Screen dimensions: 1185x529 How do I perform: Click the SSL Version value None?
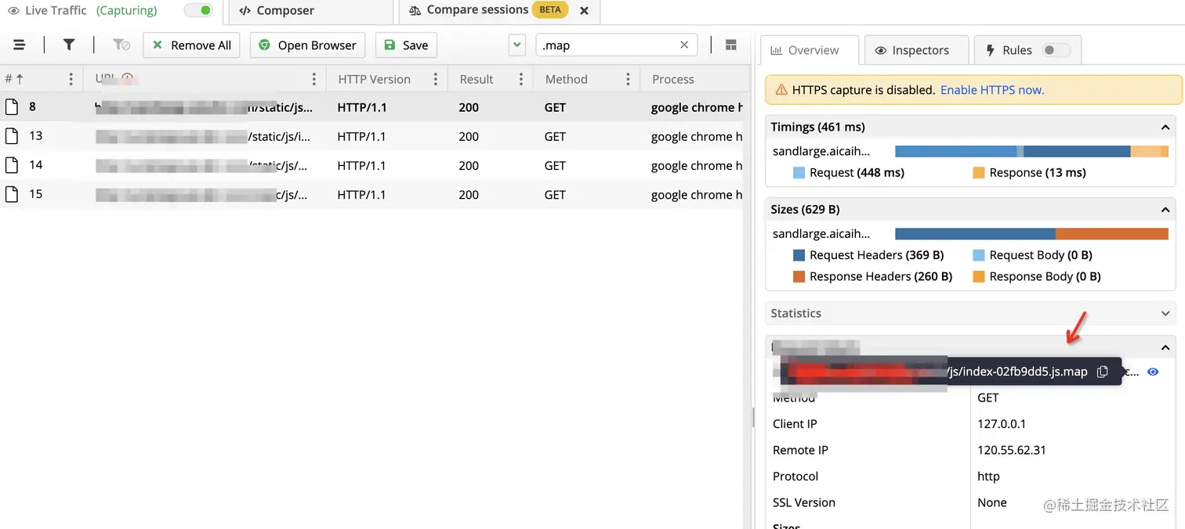992,502
